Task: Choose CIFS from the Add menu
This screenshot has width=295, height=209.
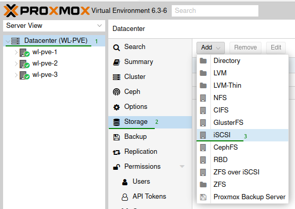Action: tap(242, 110)
